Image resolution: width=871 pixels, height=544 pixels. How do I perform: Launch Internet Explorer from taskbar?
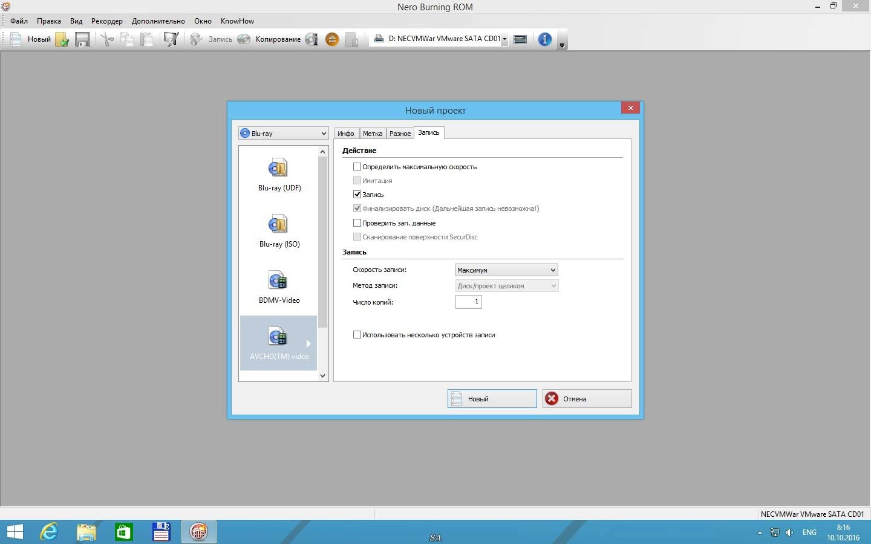pyautogui.click(x=49, y=532)
